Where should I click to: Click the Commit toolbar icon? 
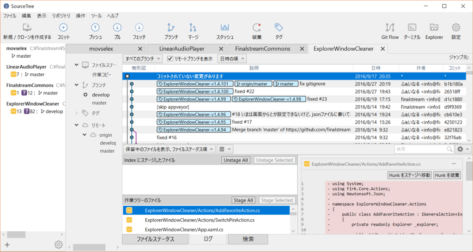click(63, 27)
